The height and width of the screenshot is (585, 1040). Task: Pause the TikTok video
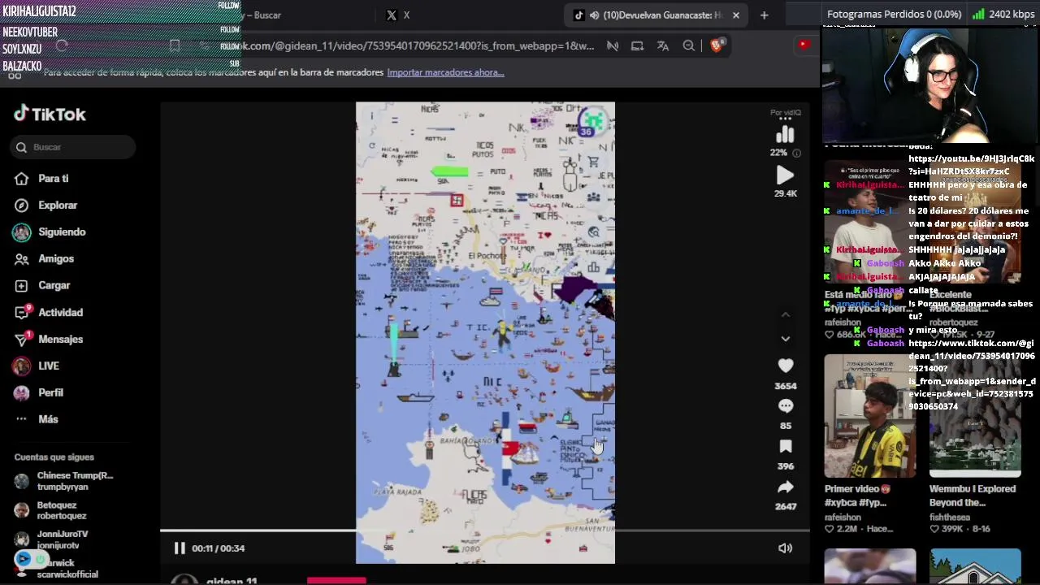click(180, 548)
